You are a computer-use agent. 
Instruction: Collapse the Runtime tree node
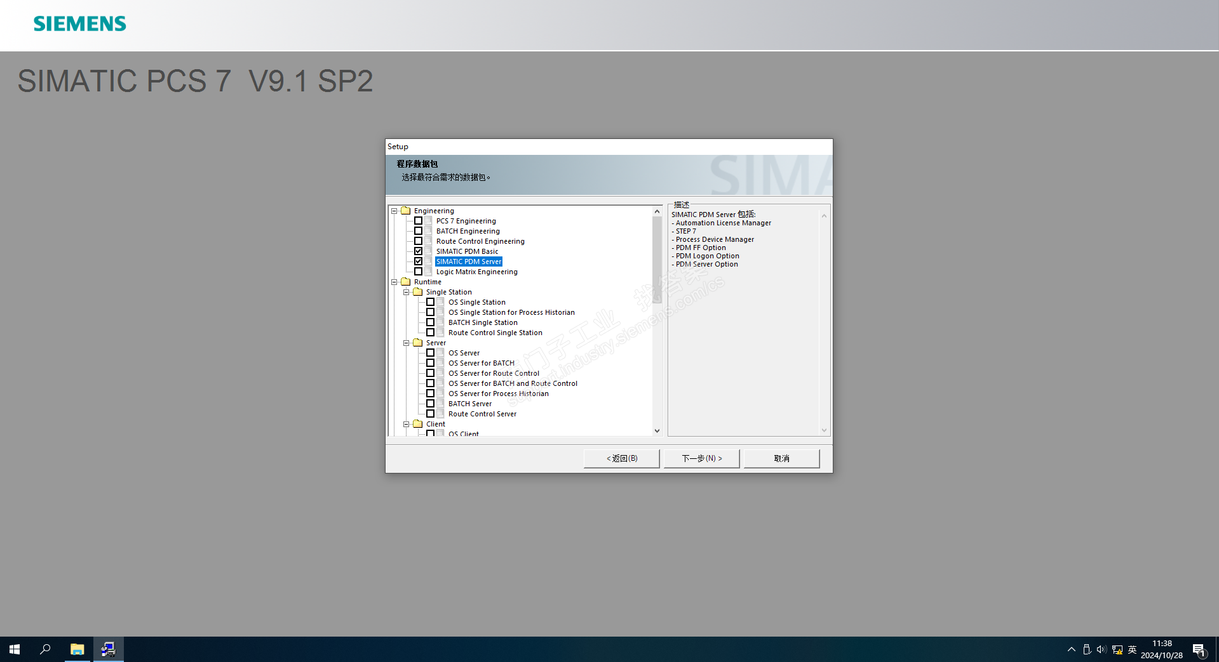(394, 282)
